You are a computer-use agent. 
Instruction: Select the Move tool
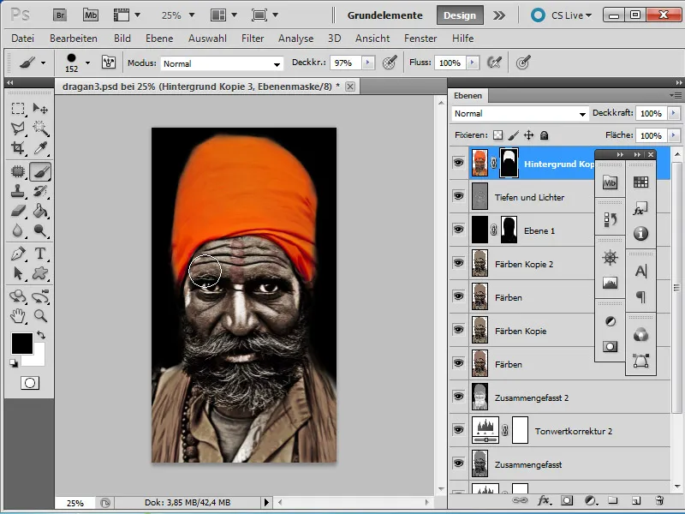click(x=40, y=108)
